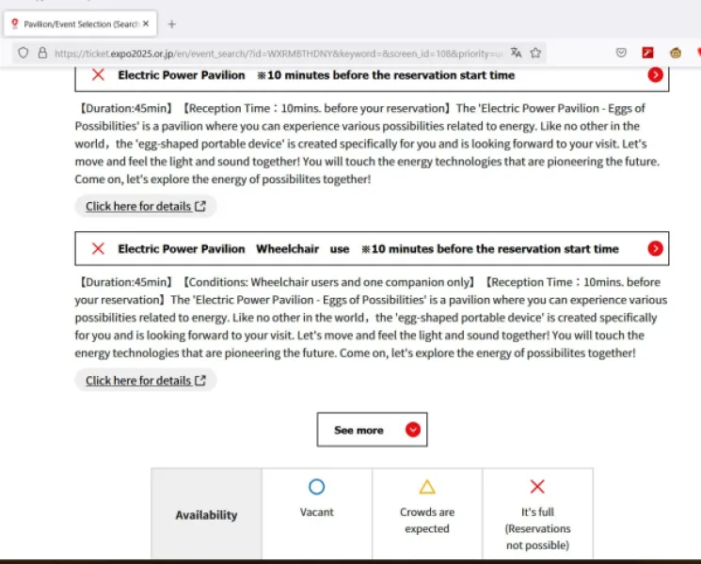Open the Pocket save icon in toolbar
Image resolution: width=701 pixels, height=564 pixels.
pyautogui.click(x=621, y=53)
